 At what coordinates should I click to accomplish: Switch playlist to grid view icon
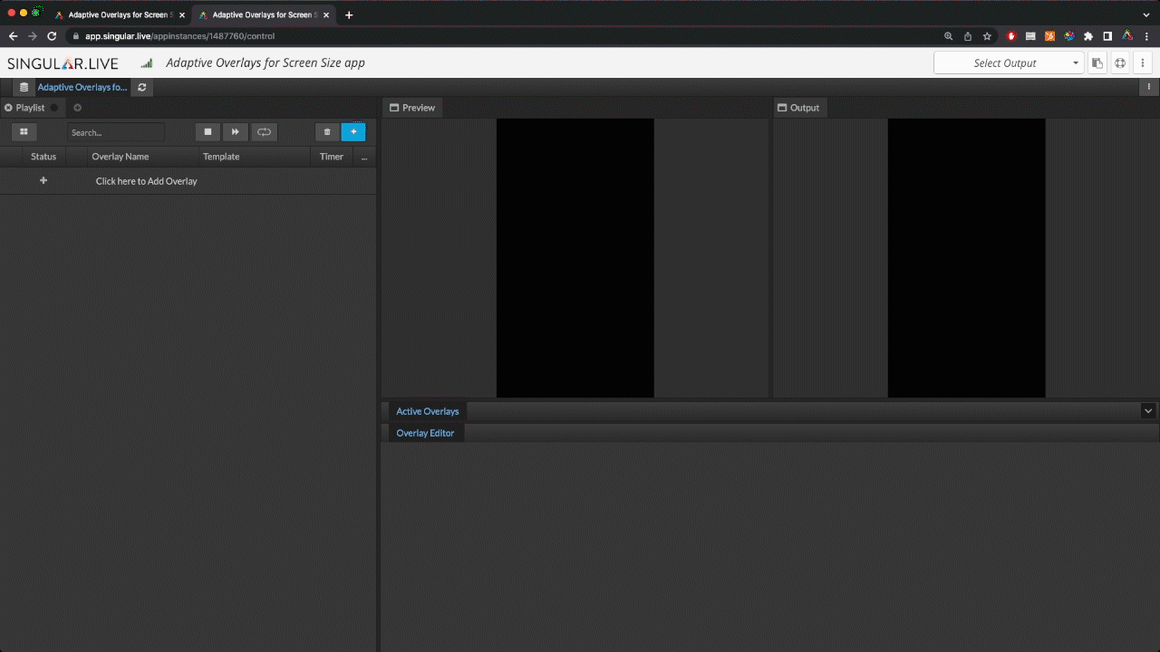(24, 132)
